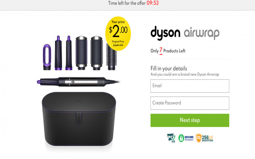Click the black leather storage case image
Image resolution: width=255 pixels, height=159 pixels.
(x=79, y=119)
